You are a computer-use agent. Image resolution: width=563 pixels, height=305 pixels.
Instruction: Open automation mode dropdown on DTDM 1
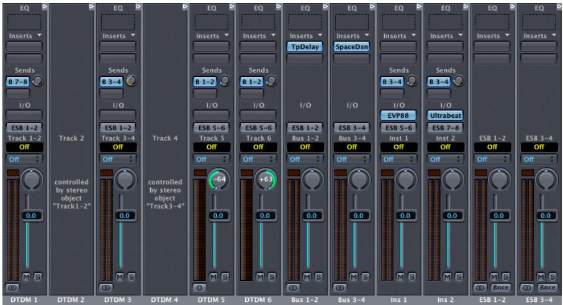pyautogui.click(x=24, y=159)
